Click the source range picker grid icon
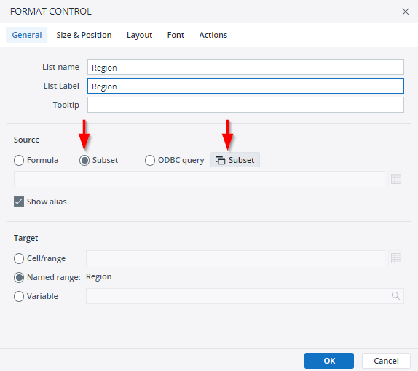Image resolution: width=418 pixels, height=371 pixels. pyautogui.click(x=396, y=179)
